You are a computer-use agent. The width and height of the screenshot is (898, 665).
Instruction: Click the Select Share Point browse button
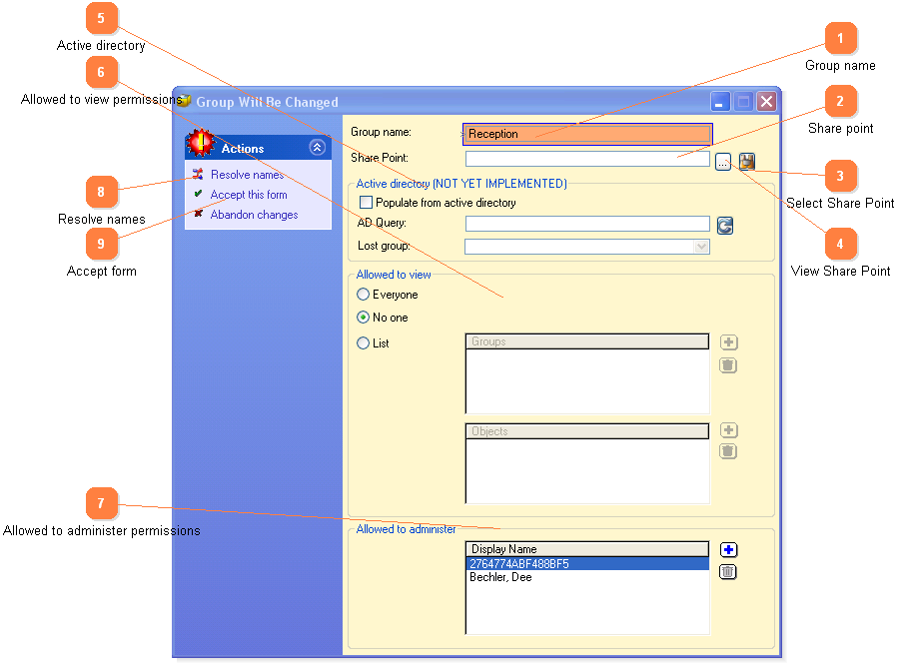[723, 162]
